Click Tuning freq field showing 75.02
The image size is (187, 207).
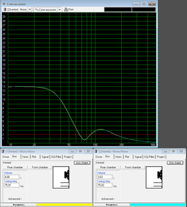(105, 185)
